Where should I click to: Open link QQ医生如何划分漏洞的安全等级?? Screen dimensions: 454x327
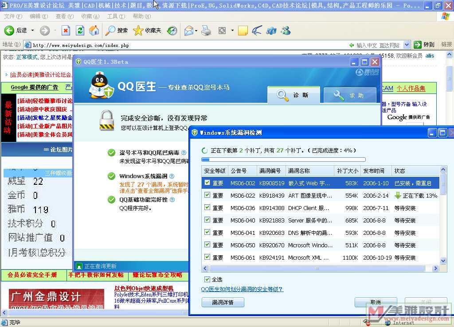pos(242,289)
